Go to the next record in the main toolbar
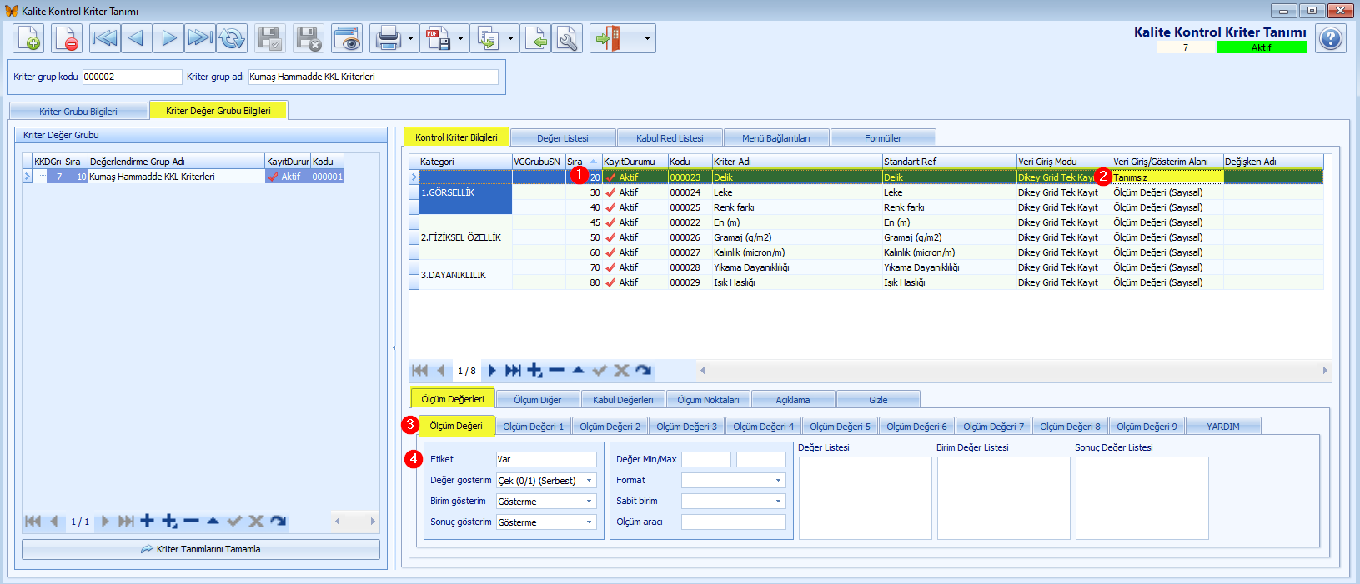This screenshot has height=584, width=1360. pos(168,38)
